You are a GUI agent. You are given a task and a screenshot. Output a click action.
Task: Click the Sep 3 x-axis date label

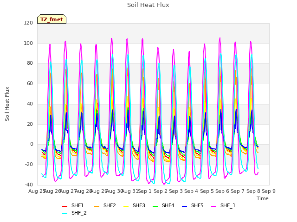pos(176,191)
